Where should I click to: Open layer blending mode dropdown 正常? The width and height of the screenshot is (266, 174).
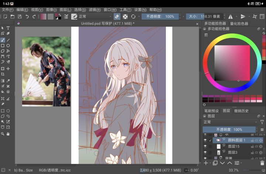pos(231,122)
